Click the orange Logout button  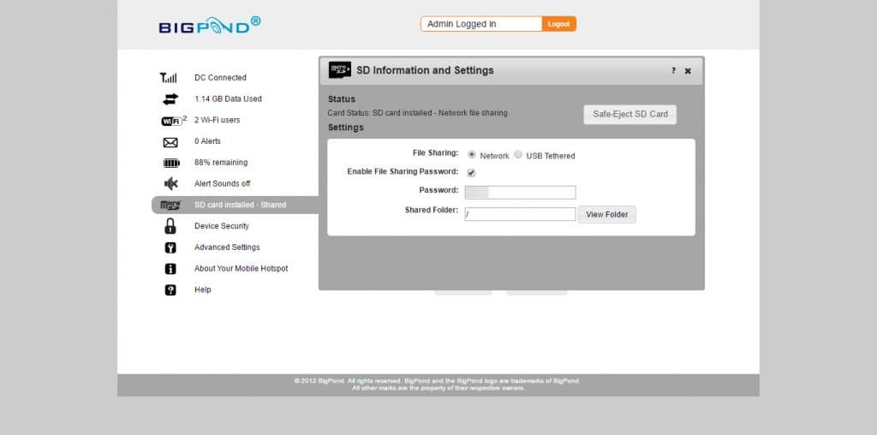(558, 24)
